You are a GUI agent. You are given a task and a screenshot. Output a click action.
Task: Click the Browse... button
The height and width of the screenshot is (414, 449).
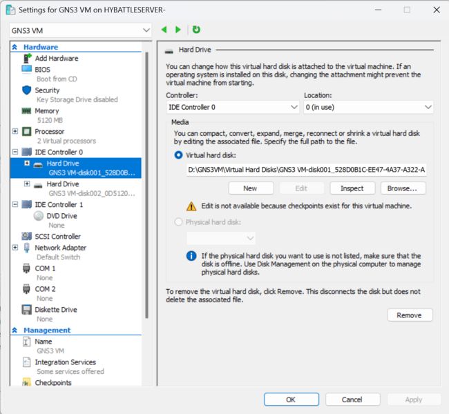[403, 188]
